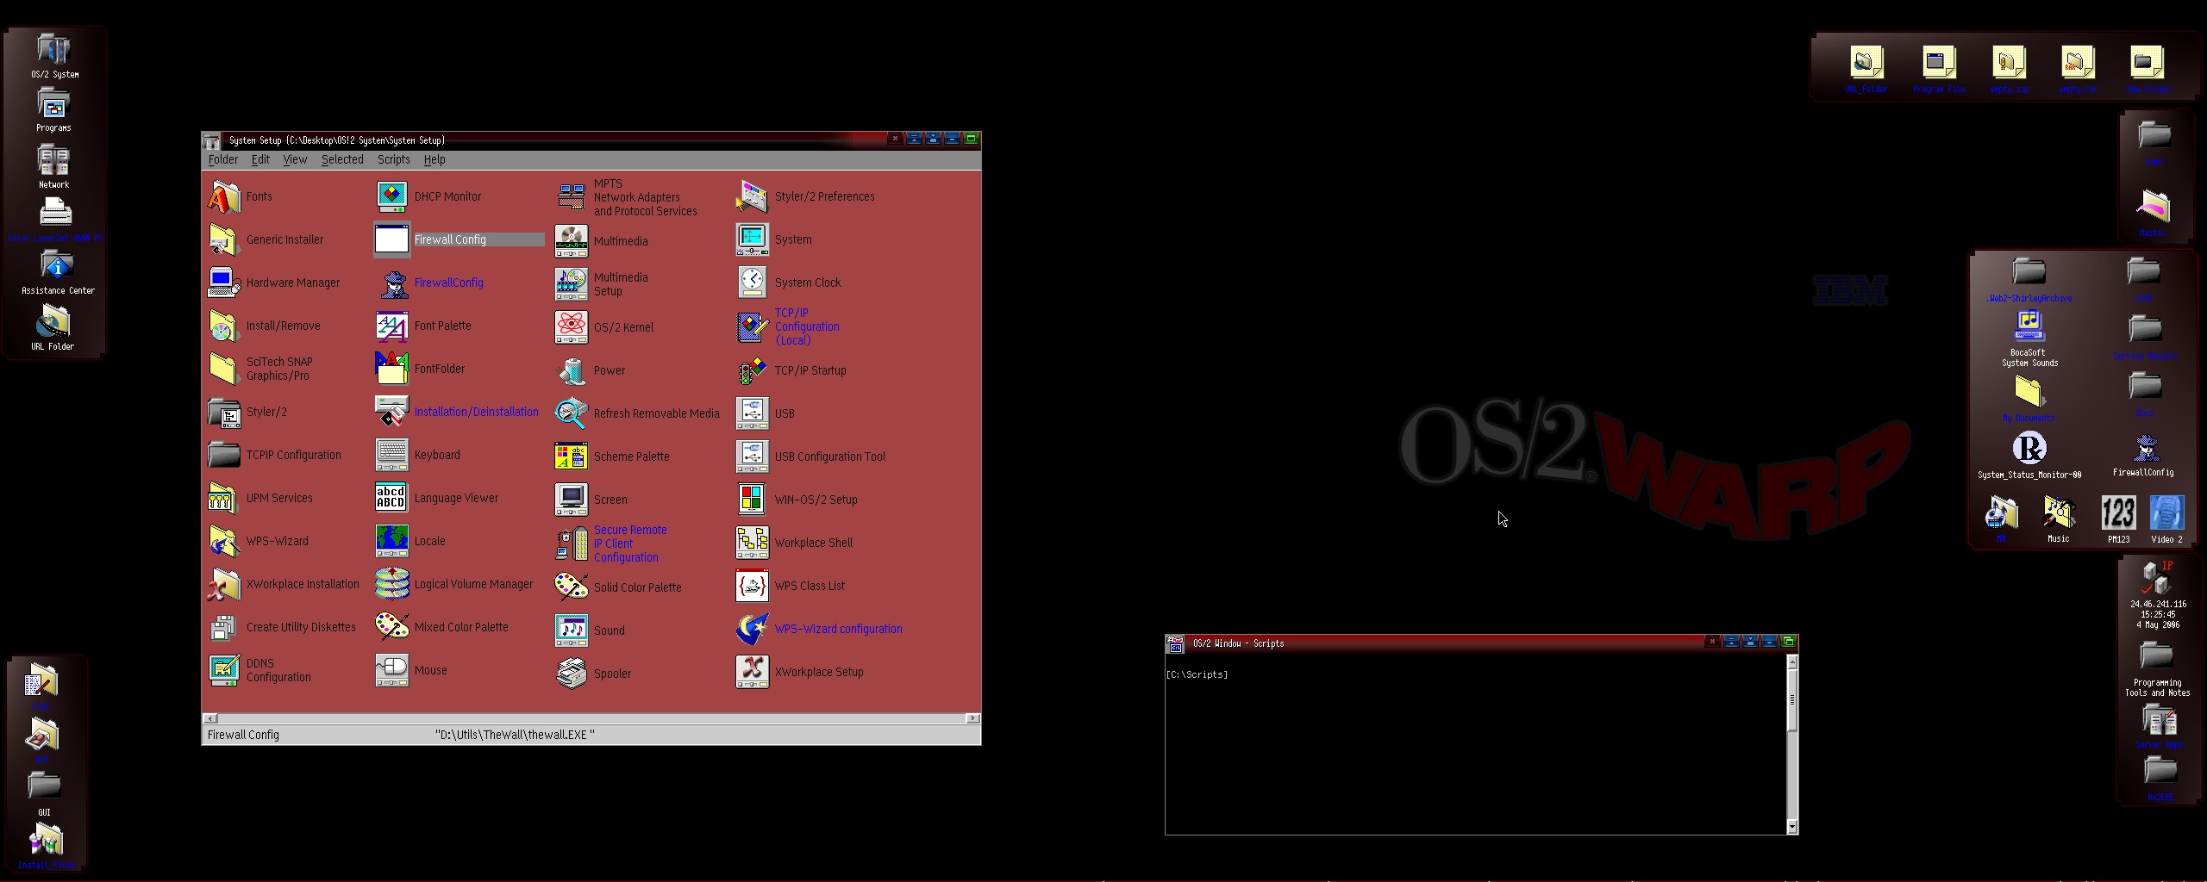Image resolution: width=2207 pixels, height=882 pixels.
Task: Select the System Clock icon
Action: click(x=752, y=283)
